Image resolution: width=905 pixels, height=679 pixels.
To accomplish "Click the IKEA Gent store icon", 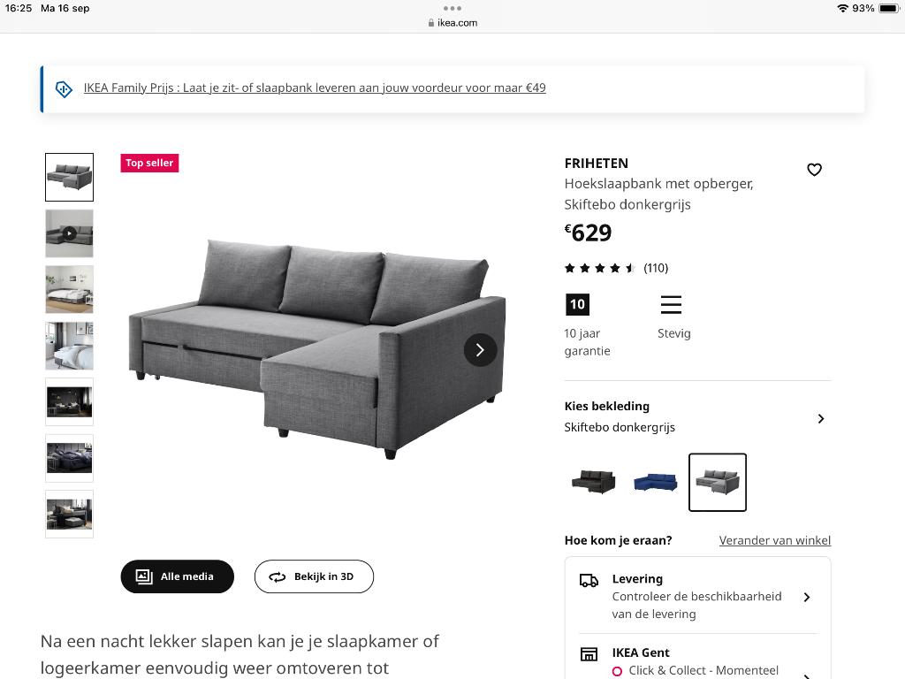I will pos(589,654).
